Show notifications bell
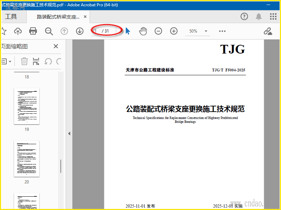The width and height of the screenshot is (281, 210). [x=259, y=16]
